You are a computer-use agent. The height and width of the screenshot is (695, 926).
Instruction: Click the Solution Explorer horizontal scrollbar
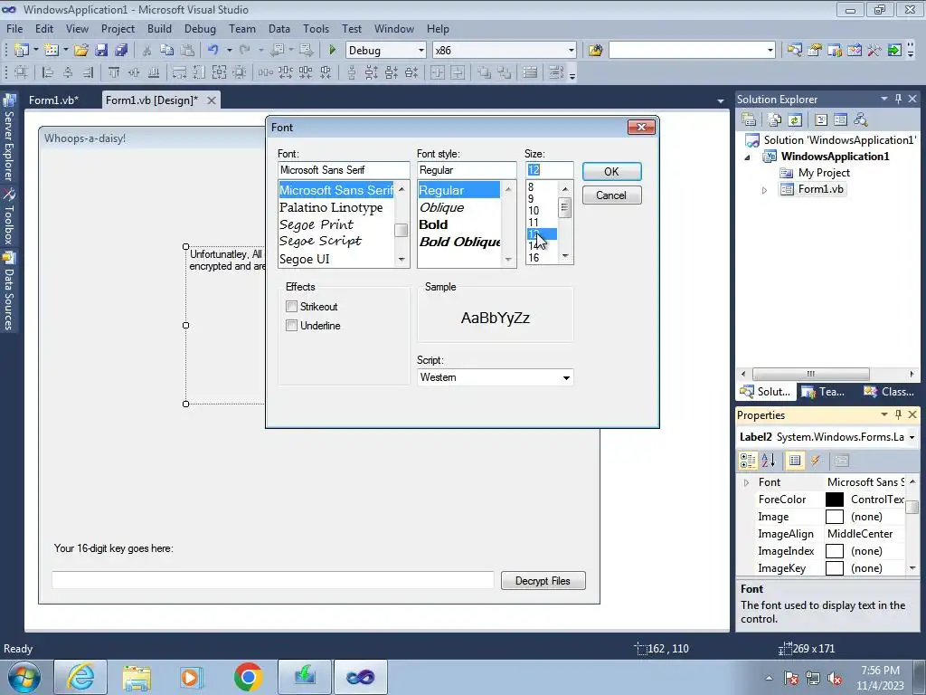(x=810, y=374)
